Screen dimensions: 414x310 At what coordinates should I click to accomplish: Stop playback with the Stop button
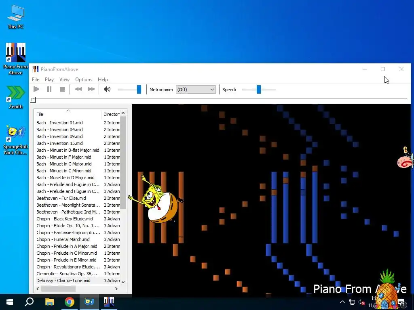[x=62, y=89]
